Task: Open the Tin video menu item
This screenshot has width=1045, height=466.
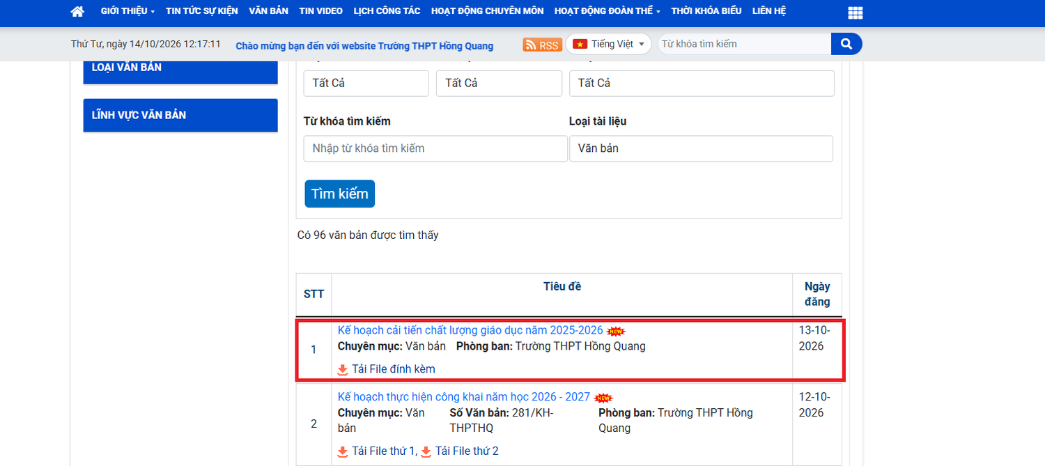Action: click(320, 11)
